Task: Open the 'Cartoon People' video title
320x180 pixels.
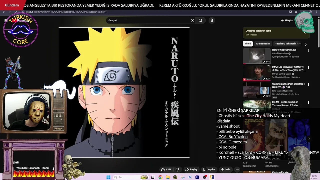Action: (280, 172)
